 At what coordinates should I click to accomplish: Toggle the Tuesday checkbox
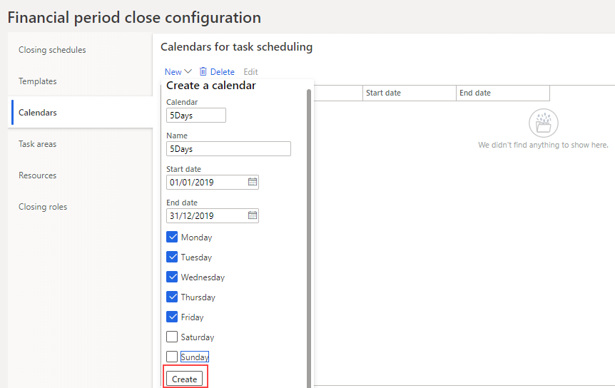172,257
